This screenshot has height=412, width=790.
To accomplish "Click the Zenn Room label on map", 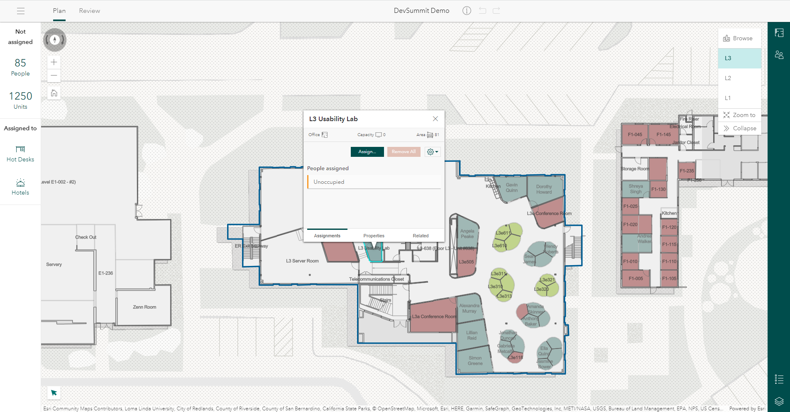I will 144,307.
